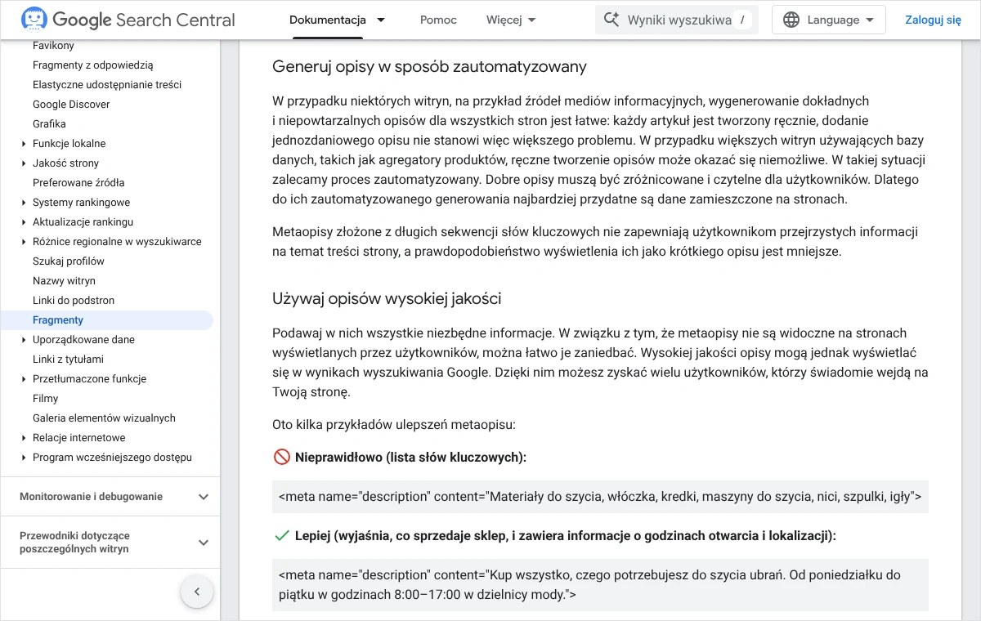Expand the Jakość strony arrow
The height and width of the screenshot is (621, 981).
pyautogui.click(x=25, y=163)
